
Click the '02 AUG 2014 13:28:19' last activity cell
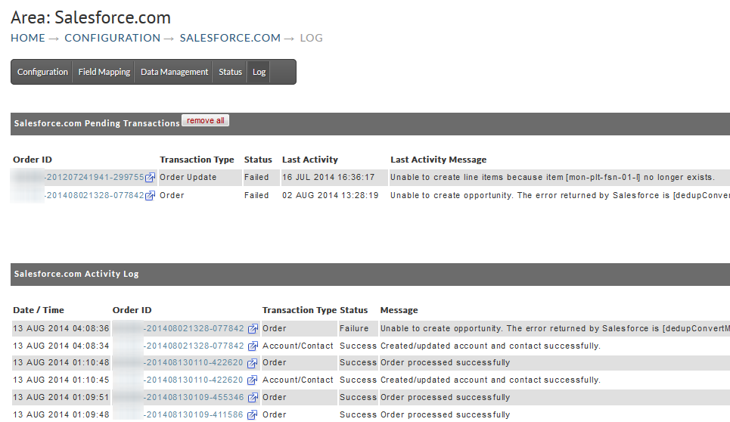[x=330, y=195]
